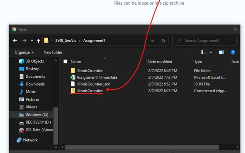245x153 pixels.
Task: Select IllinoisCounties.json file
Action: pyautogui.click(x=93, y=84)
